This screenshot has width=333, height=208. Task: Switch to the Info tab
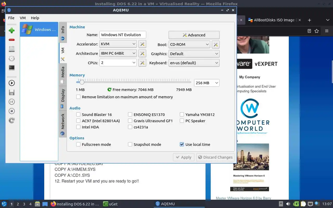63,33
